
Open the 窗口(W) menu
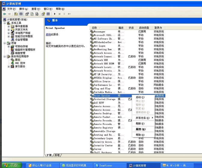click(48, 9)
